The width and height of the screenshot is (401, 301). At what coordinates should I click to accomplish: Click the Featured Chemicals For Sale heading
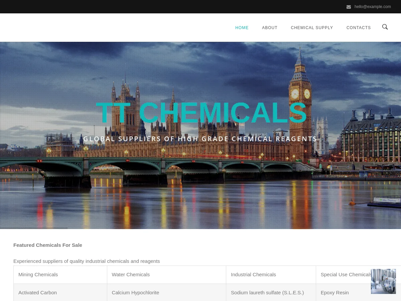point(47,245)
